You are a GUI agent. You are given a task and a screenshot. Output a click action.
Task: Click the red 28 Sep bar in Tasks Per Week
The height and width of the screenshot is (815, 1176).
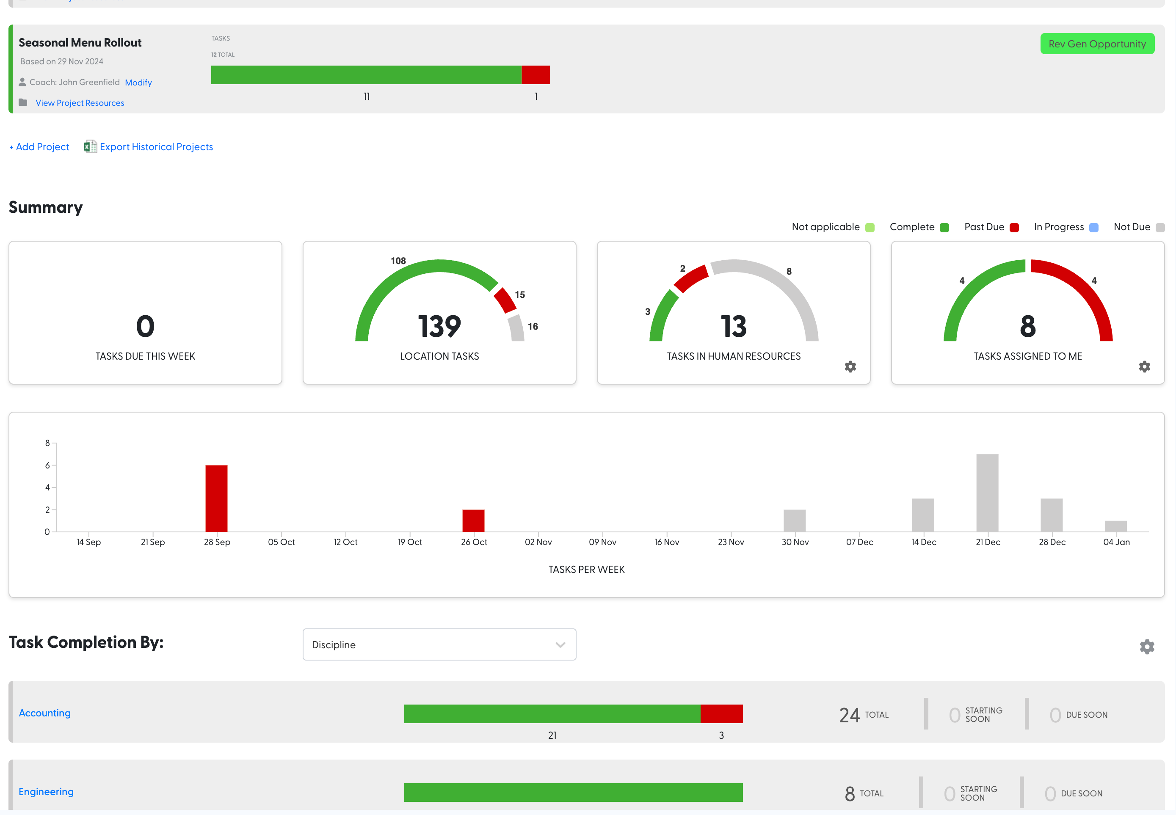[217, 498]
